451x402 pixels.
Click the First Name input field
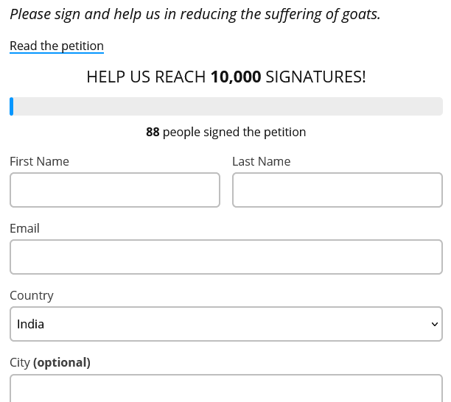(115, 190)
